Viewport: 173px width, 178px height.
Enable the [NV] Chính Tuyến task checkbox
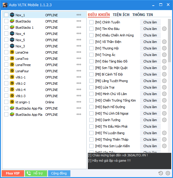(x=91, y=22)
